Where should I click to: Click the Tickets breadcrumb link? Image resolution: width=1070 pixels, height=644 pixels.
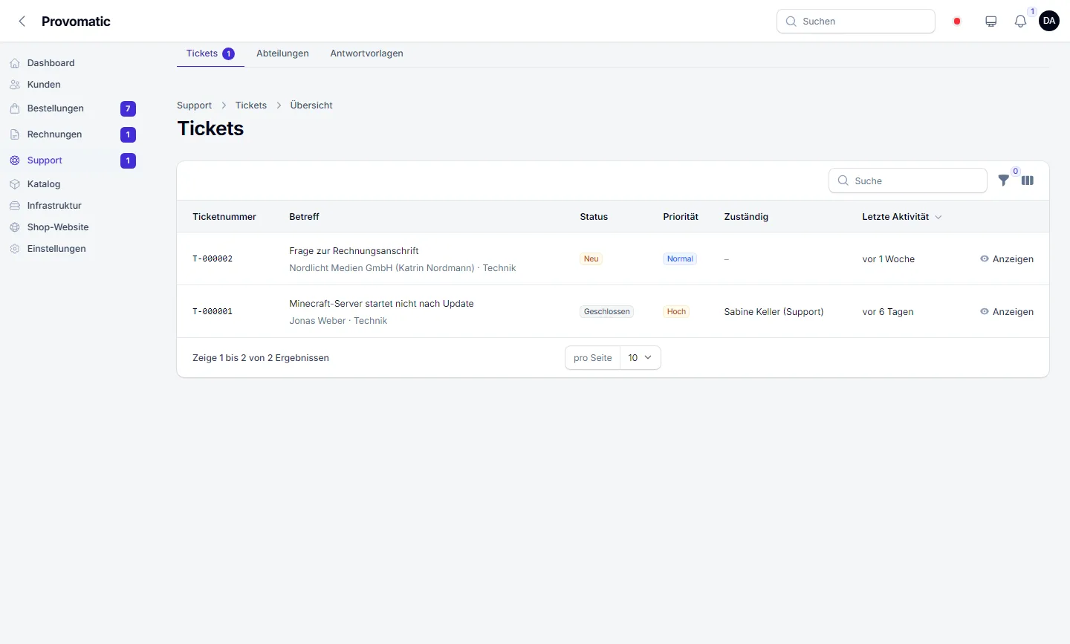(x=251, y=105)
